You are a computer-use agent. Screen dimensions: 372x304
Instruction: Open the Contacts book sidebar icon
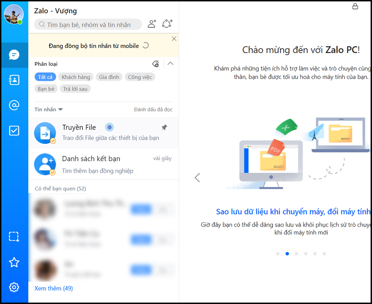(14, 80)
